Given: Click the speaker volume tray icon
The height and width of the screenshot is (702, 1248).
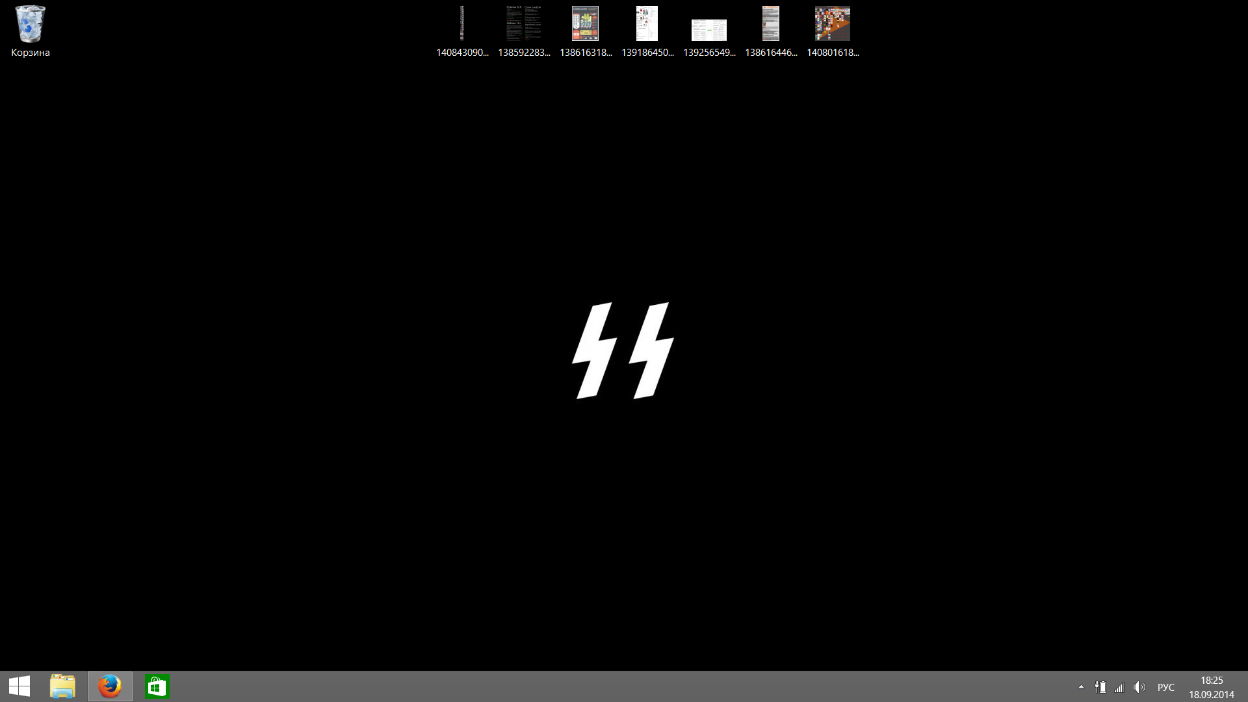Looking at the screenshot, I should click(1139, 687).
